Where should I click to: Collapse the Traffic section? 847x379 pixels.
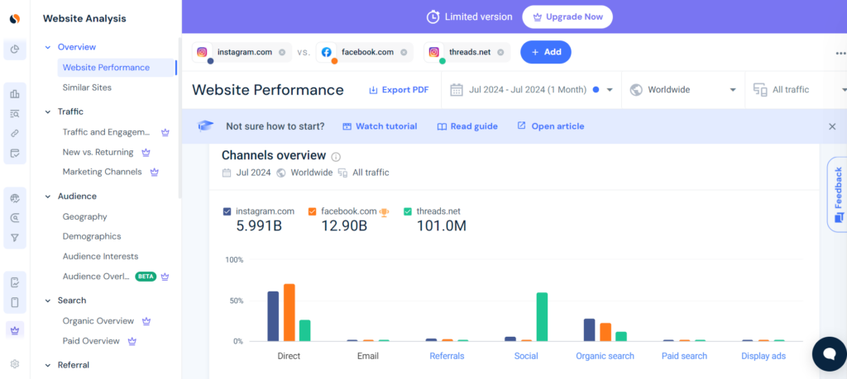[x=47, y=112]
